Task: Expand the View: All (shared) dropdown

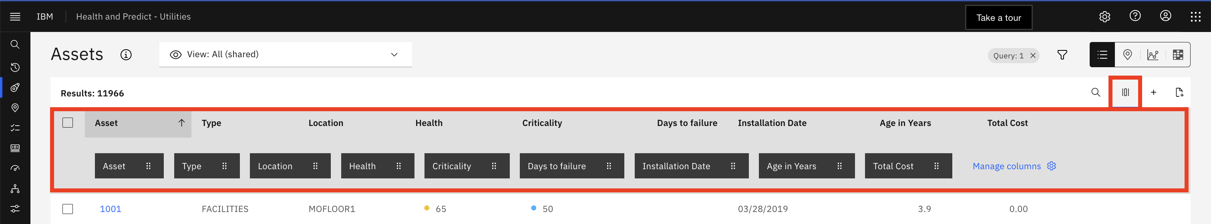Action: [286, 54]
